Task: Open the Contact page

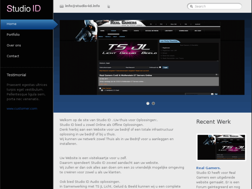Action: (13, 56)
